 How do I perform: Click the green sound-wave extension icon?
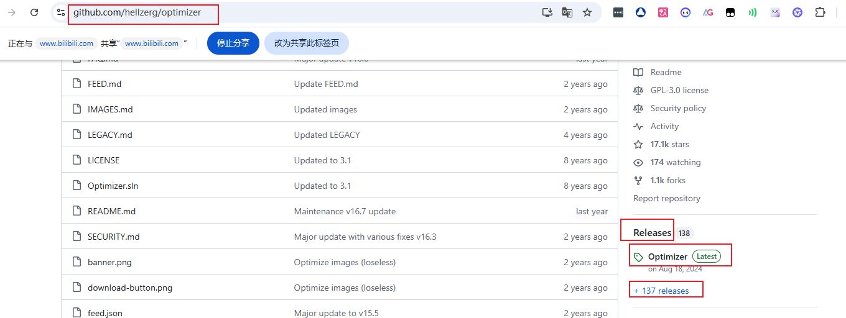[753, 12]
